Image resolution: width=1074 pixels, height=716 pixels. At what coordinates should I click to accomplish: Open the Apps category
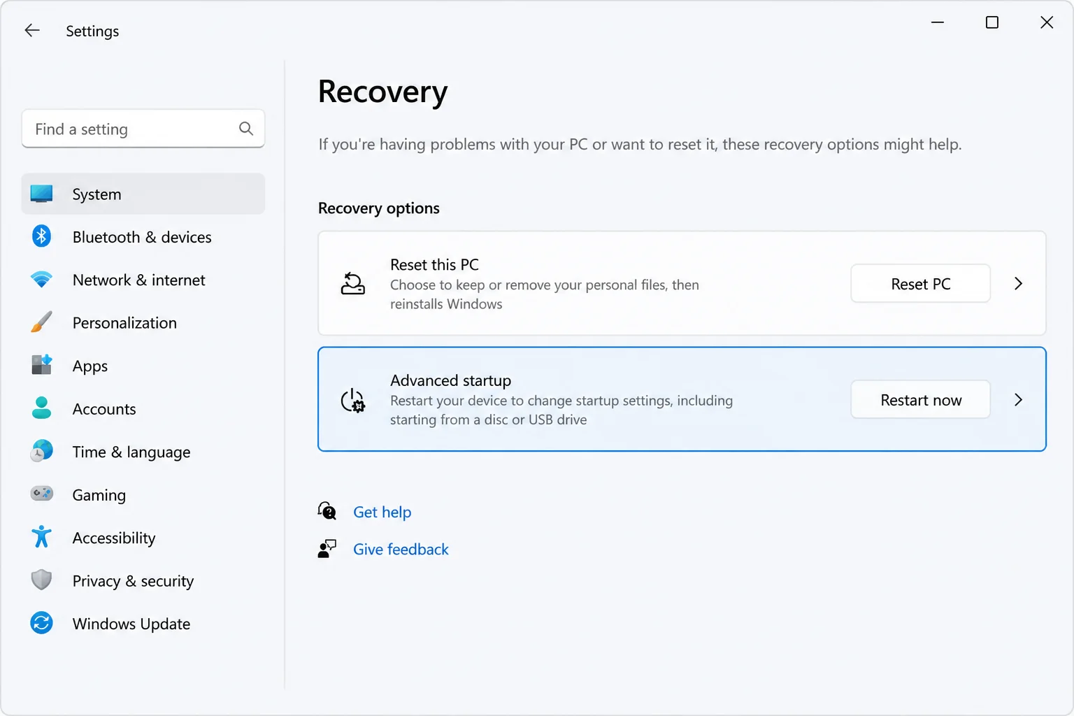point(143,366)
